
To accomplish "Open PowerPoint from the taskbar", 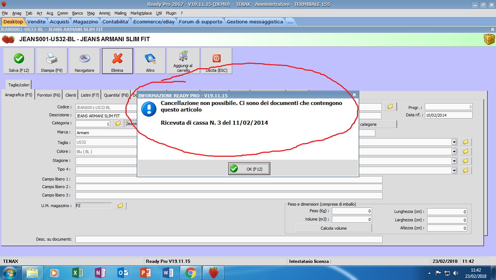I will pyautogui.click(x=146, y=273).
